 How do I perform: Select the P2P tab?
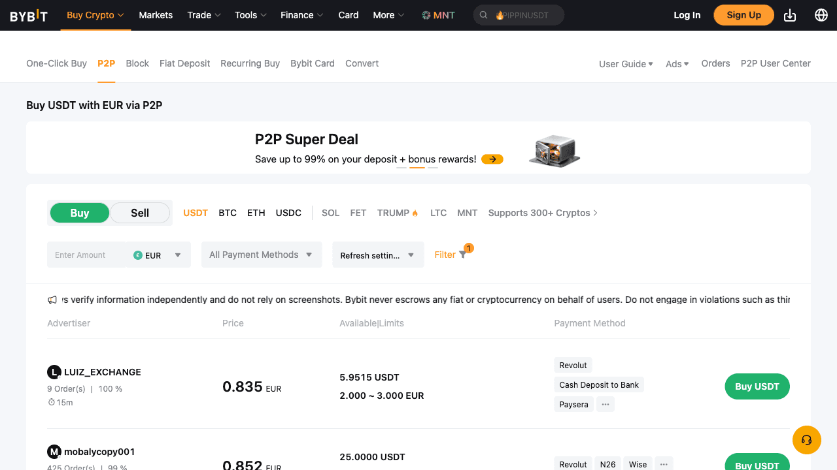(106, 63)
